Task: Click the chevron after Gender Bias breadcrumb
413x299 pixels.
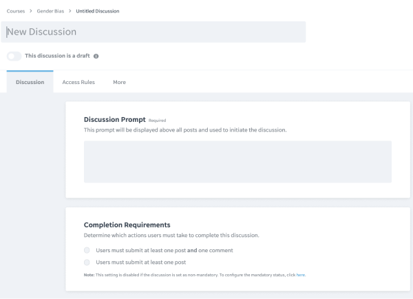Action: pos(71,11)
